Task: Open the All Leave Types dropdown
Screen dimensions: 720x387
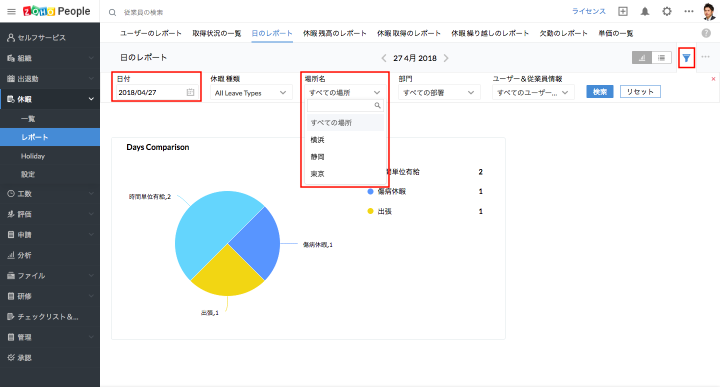Action: tap(251, 92)
